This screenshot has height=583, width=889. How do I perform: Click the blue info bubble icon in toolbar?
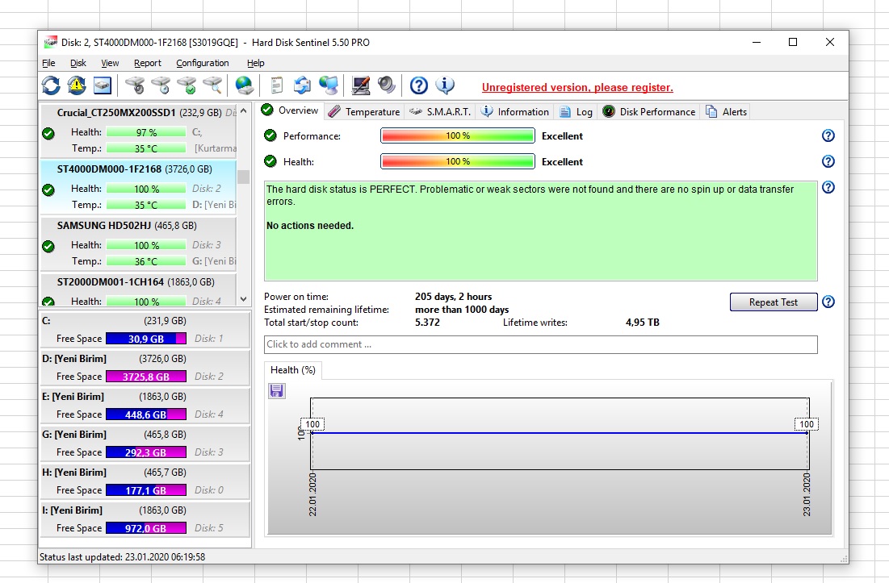click(x=445, y=85)
